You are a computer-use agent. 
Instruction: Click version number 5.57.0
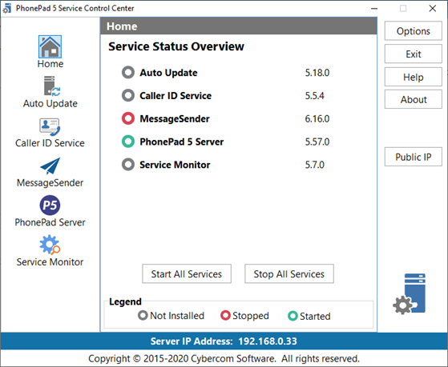pyautogui.click(x=317, y=142)
